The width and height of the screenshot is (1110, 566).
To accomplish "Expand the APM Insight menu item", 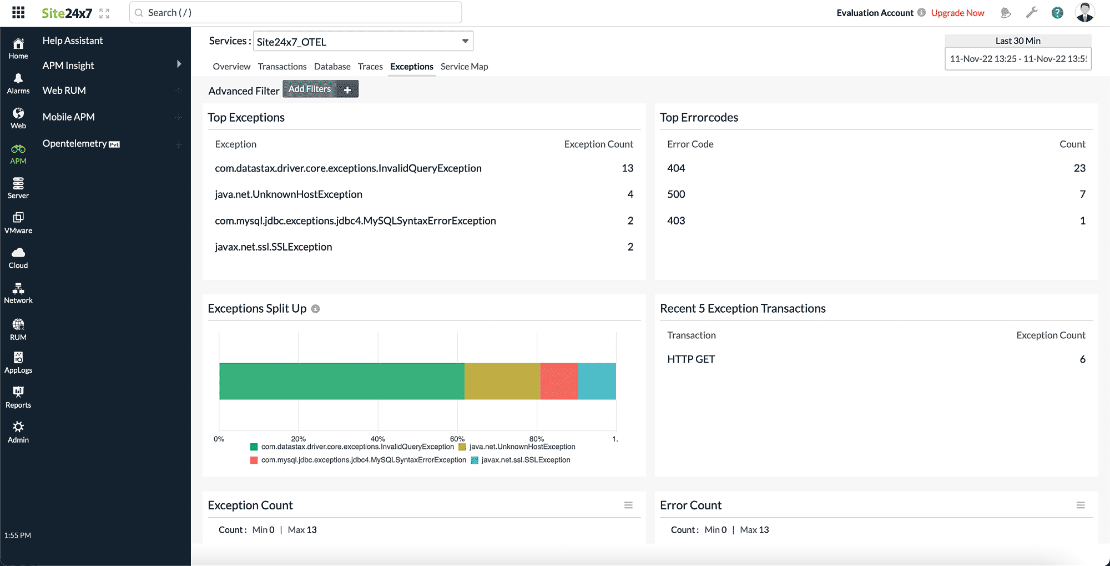I will pos(68,65).
